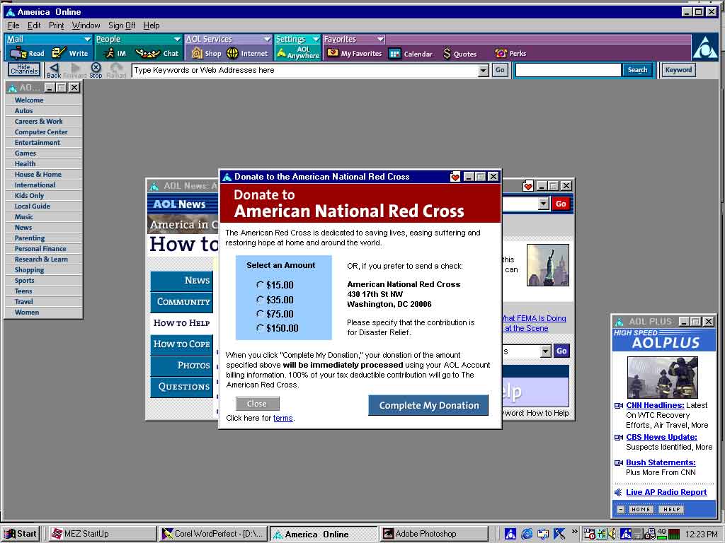Select the $150.00 donation amount

(x=261, y=328)
